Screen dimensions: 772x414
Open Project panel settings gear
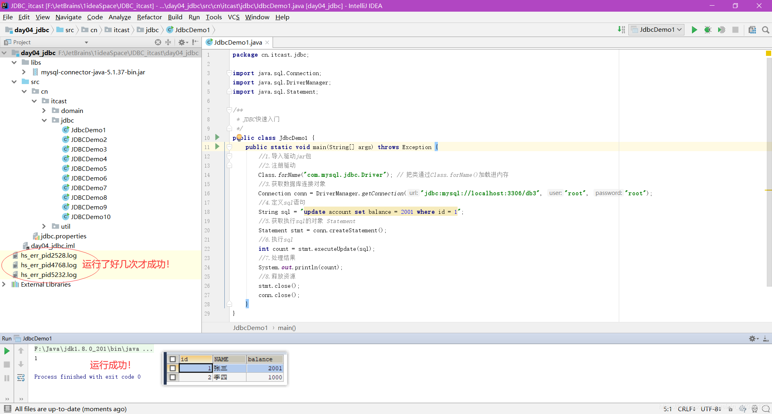(x=183, y=42)
